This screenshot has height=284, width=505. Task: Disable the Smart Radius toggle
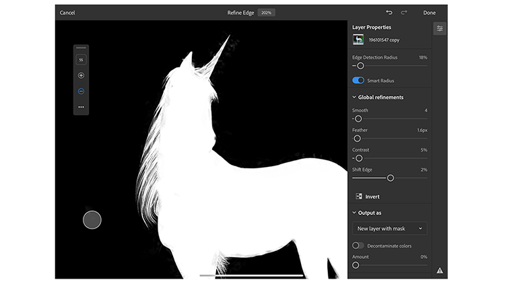pyautogui.click(x=358, y=81)
